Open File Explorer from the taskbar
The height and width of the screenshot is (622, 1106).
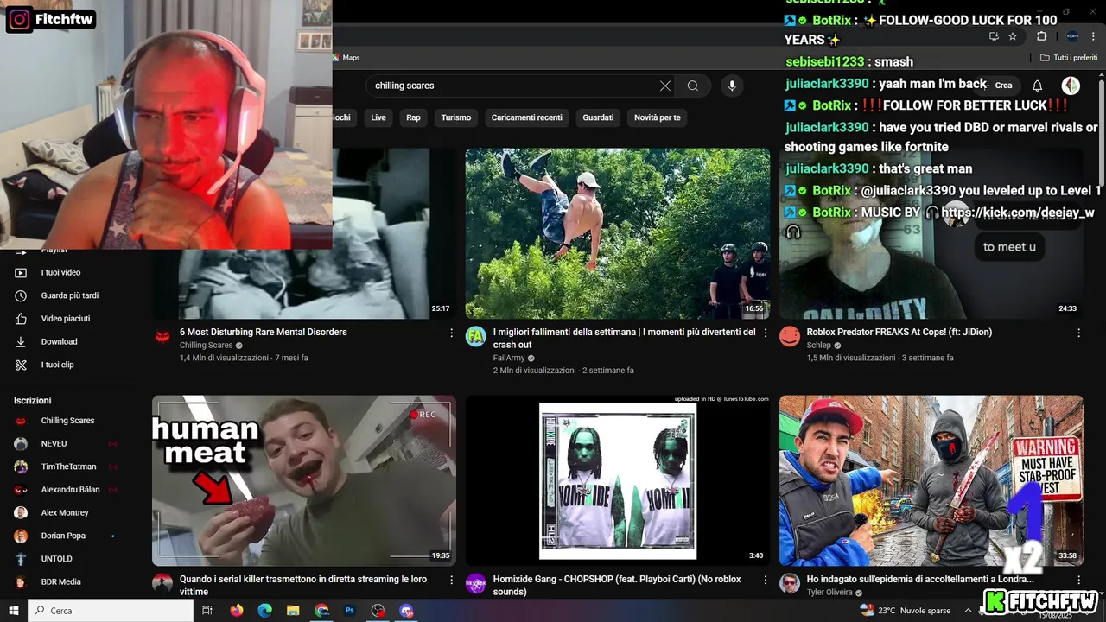tap(293, 611)
